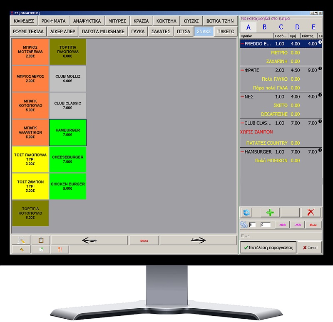
Task: Collapse the ΦΡΑΠΕ order line with minus
Action: click(x=242, y=70)
